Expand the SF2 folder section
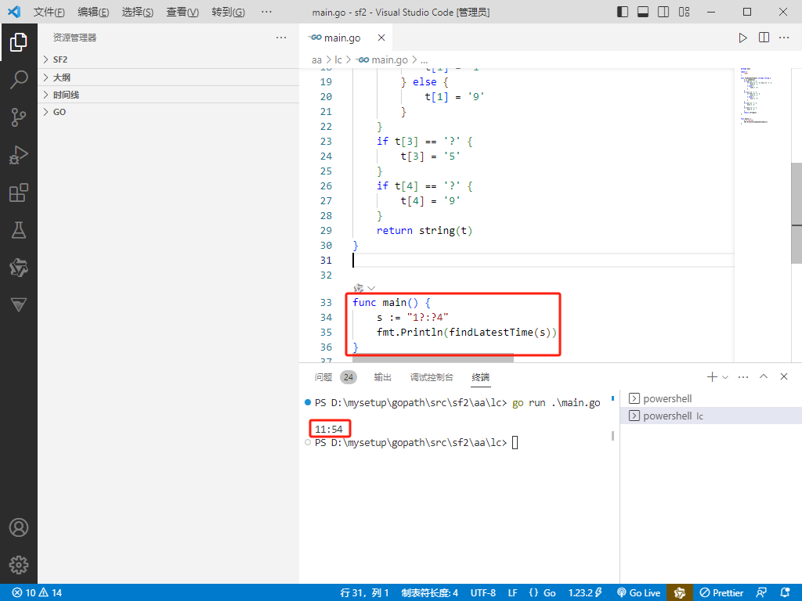The height and width of the screenshot is (601, 802). coord(168,59)
